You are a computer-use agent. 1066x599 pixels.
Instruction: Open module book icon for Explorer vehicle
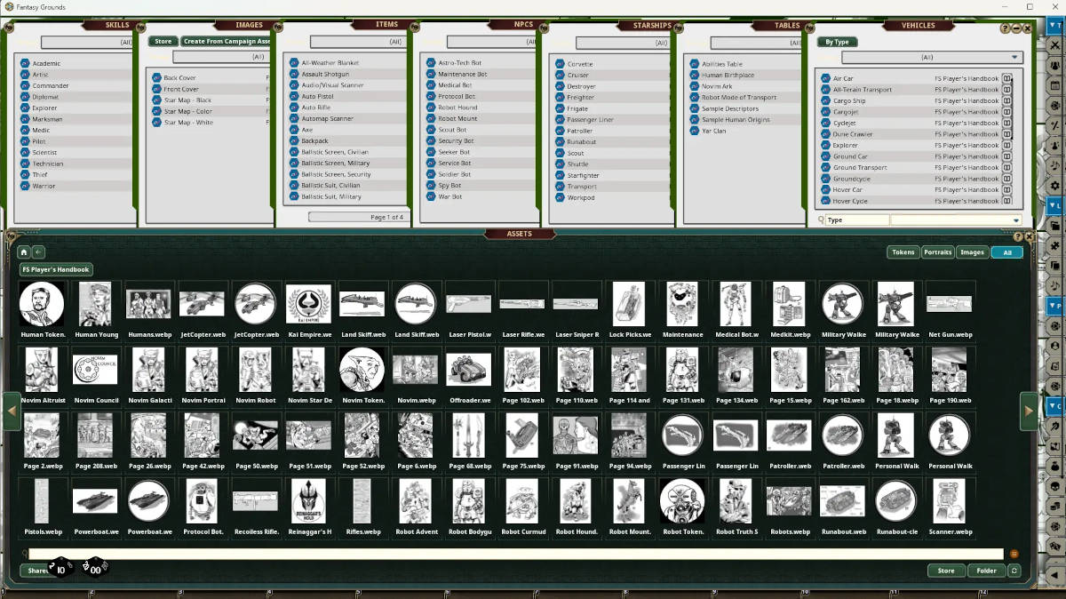pos(1007,145)
